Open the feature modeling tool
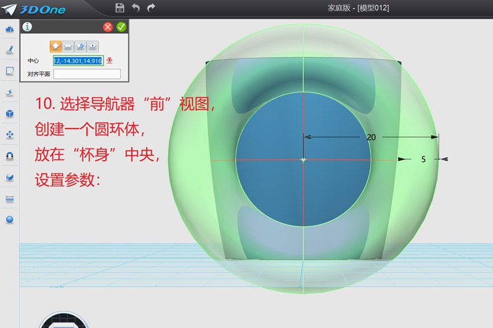The image size is (493, 328). [10, 92]
